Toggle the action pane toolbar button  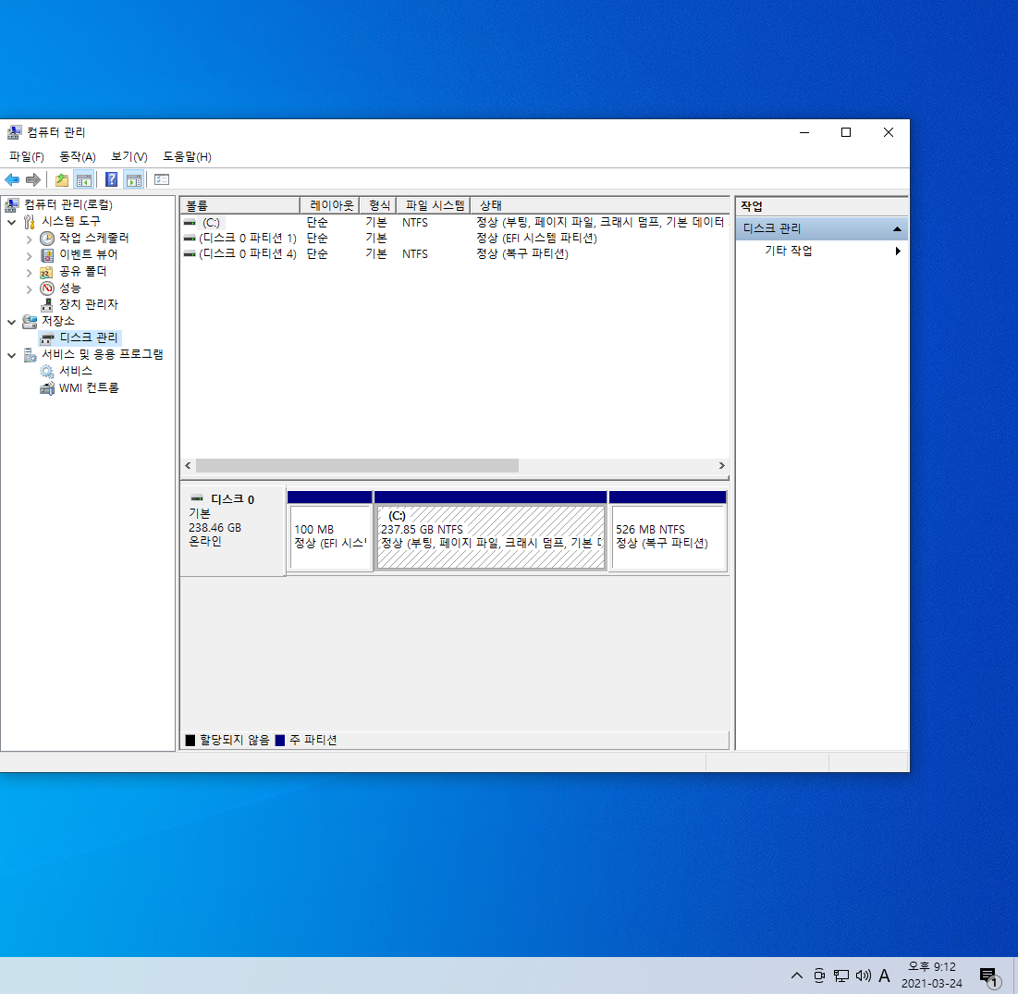tap(134, 179)
